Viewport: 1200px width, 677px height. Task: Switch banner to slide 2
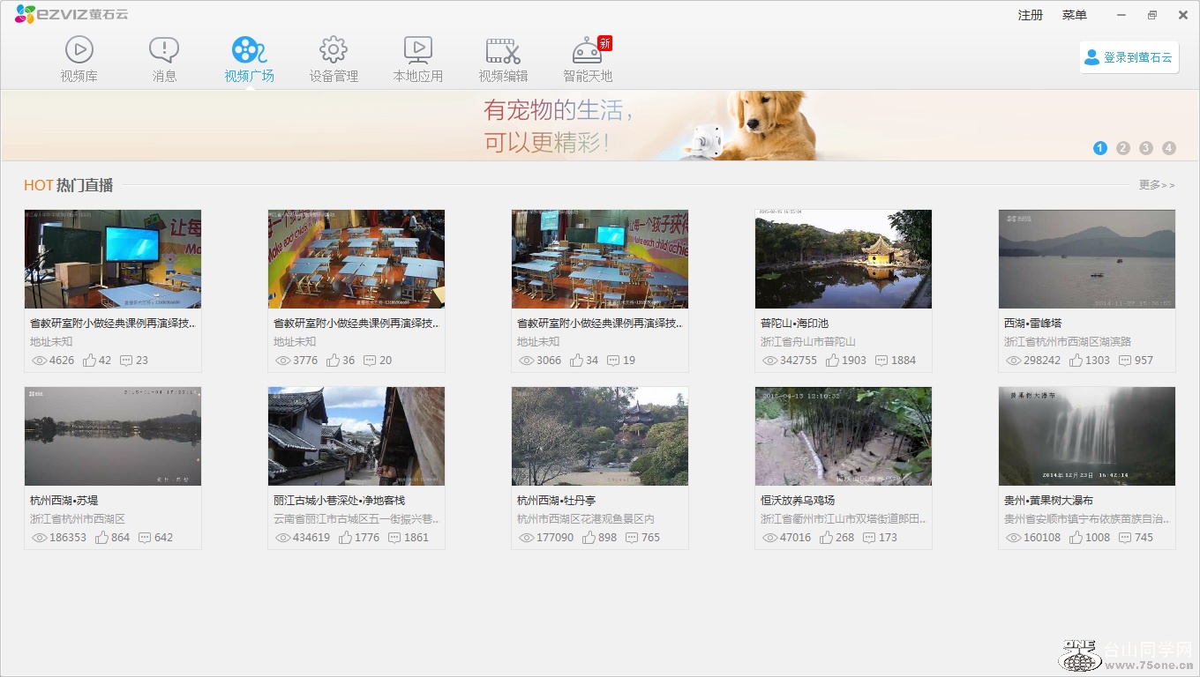(x=1123, y=148)
